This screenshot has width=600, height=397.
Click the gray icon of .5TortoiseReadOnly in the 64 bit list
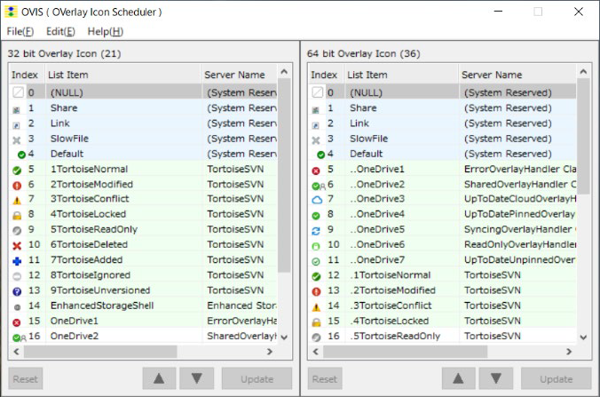coord(316,337)
